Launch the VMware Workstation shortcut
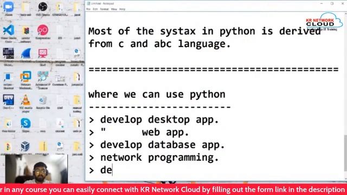The height and width of the screenshot is (195, 347). tap(25, 77)
